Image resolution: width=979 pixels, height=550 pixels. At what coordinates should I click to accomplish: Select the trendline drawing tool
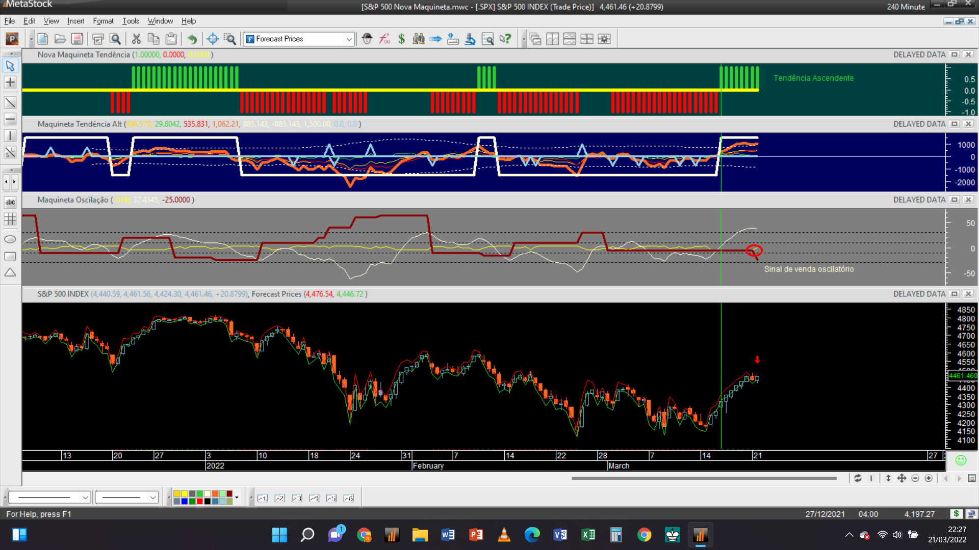click(10, 102)
